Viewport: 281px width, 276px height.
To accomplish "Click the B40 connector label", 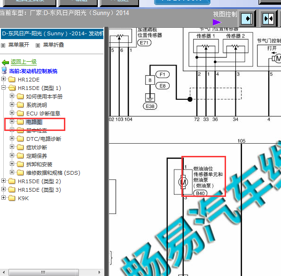I will [x=200, y=193].
